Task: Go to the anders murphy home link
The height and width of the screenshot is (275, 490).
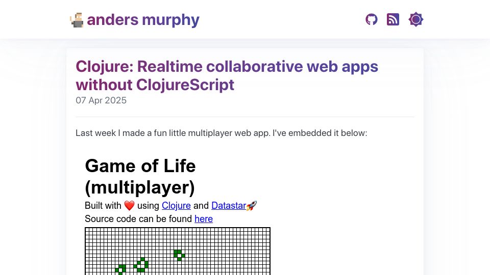Action: (143, 20)
